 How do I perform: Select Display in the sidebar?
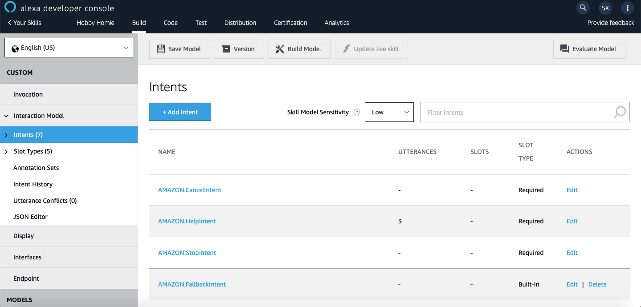click(x=69, y=236)
